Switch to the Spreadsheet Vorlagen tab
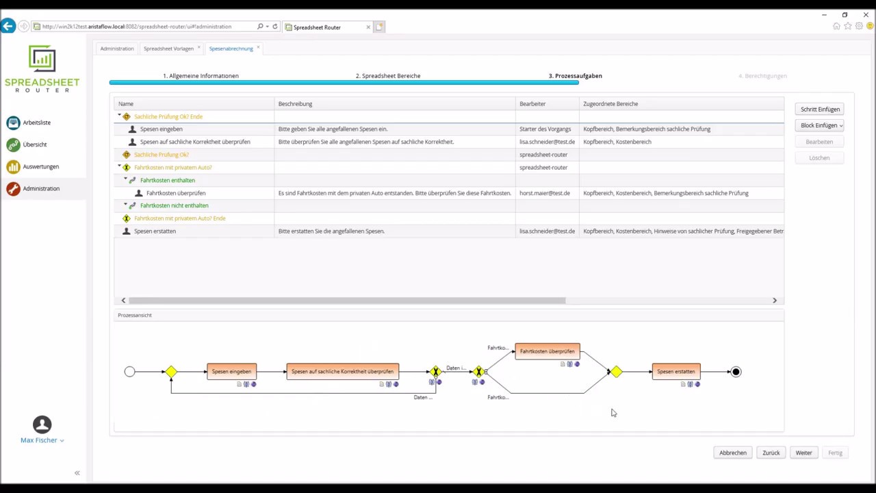 point(168,49)
